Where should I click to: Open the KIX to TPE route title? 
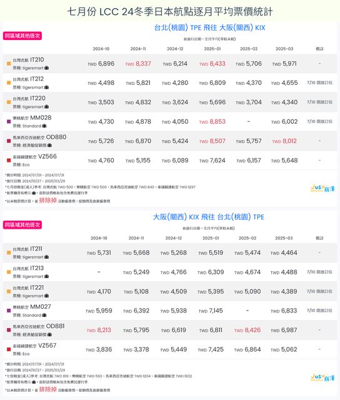coord(208,217)
